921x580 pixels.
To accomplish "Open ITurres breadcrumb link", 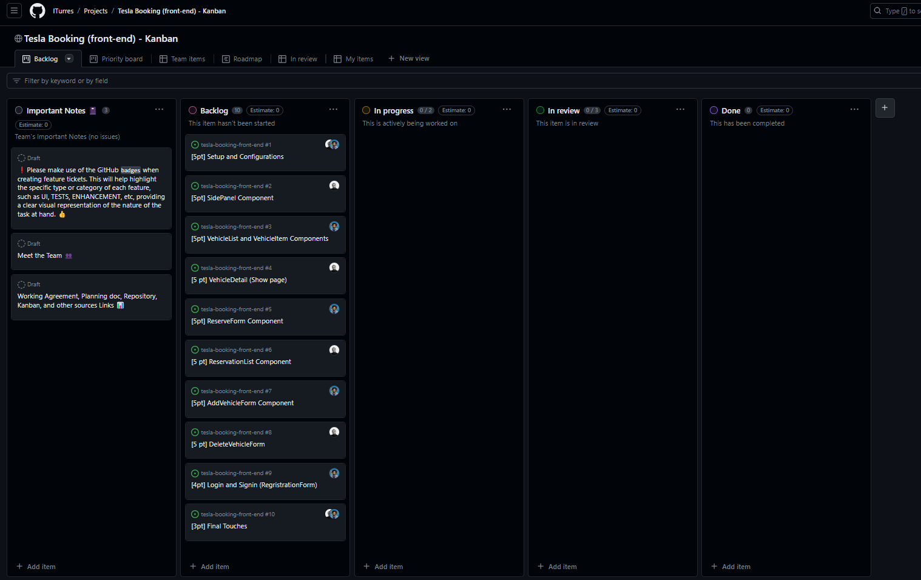I will point(63,11).
